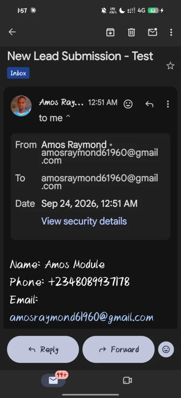Open Amos Raymond's profile picture
The height and width of the screenshot is (398, 181).
click(21, 106)
